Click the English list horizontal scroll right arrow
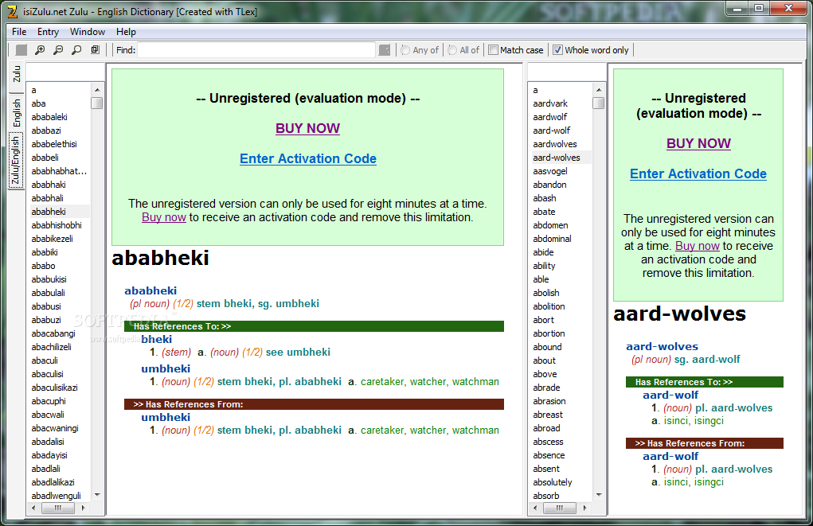This screenshot has width=813, height=526. pos(584,508)
